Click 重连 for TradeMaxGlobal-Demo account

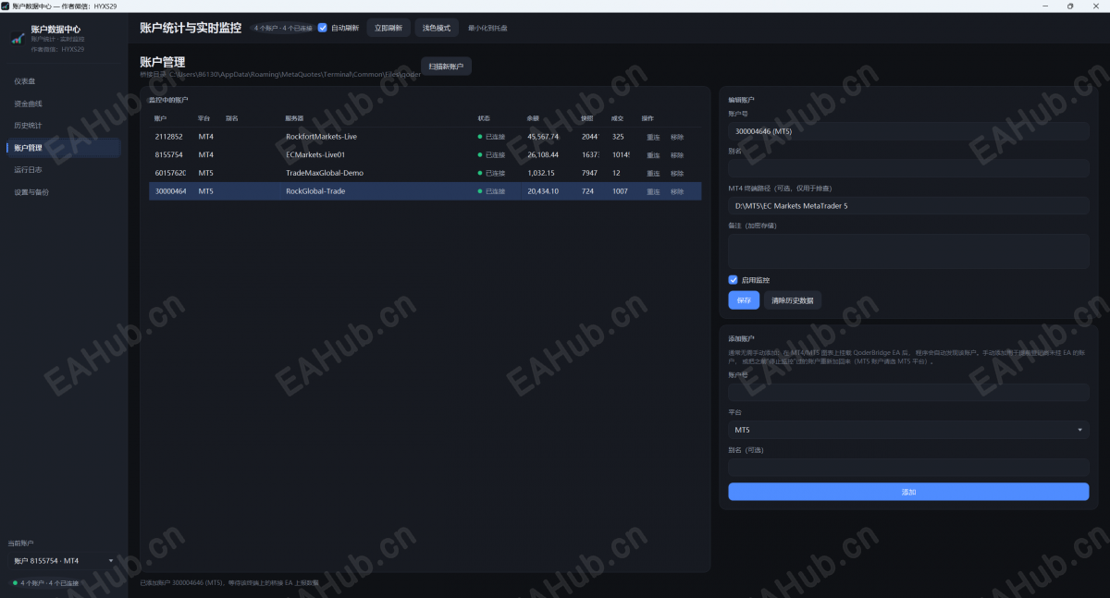click(653, 173)
